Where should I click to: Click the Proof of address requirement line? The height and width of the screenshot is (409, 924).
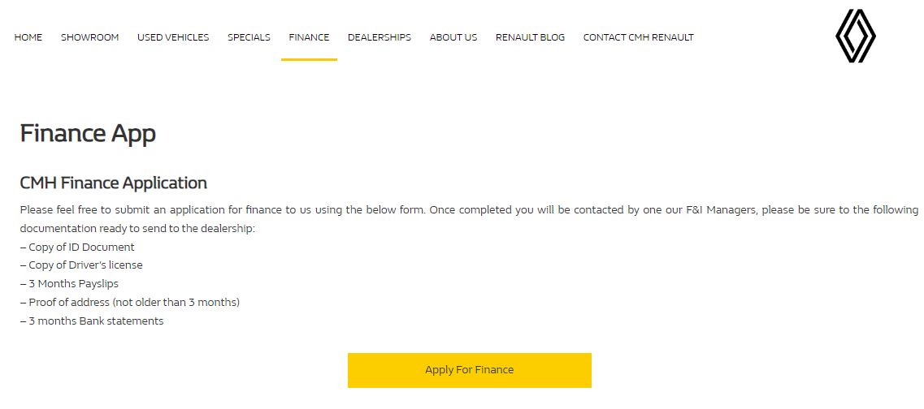130,303
